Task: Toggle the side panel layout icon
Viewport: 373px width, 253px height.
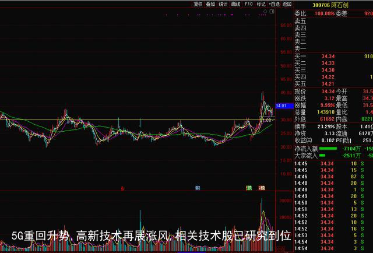Action: (272, 11)
